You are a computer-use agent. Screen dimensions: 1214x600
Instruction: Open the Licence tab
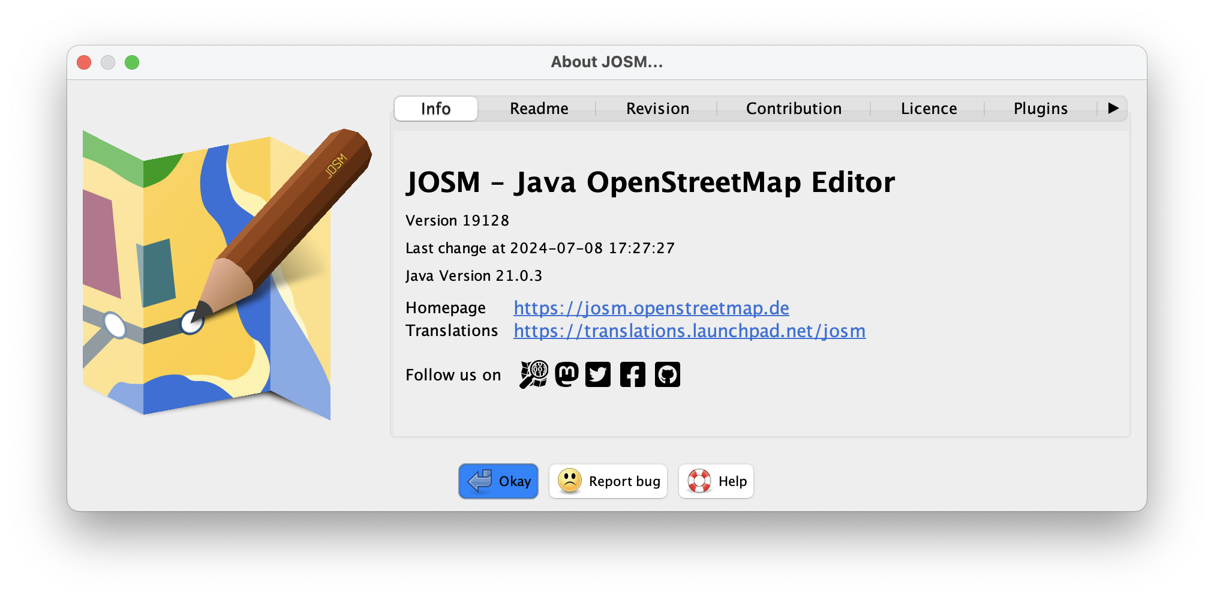click(928, 109)
